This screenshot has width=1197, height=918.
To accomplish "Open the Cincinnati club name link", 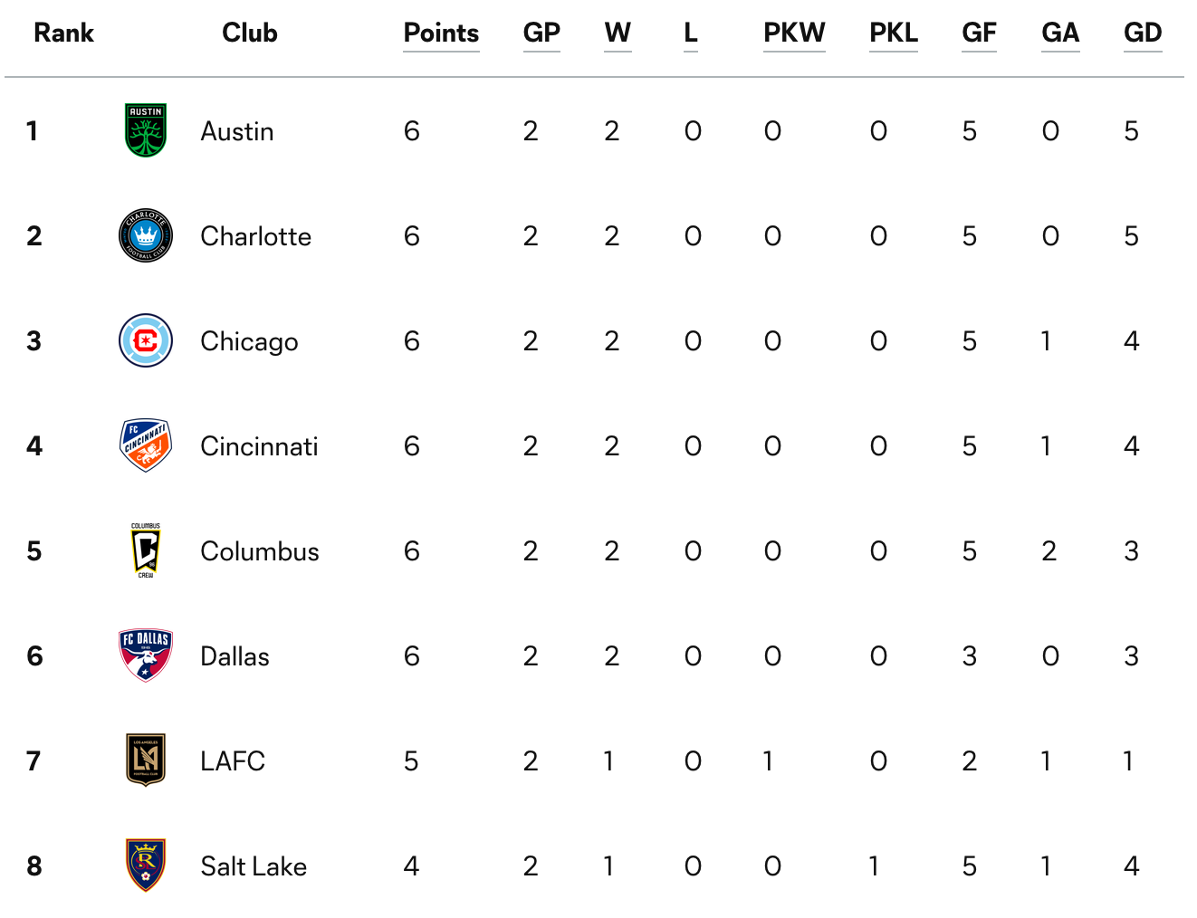I will click(x=259, y=446).
